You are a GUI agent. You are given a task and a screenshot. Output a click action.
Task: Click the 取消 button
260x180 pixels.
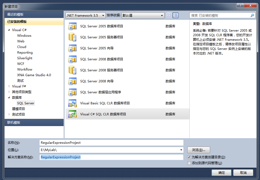[243, 172]
